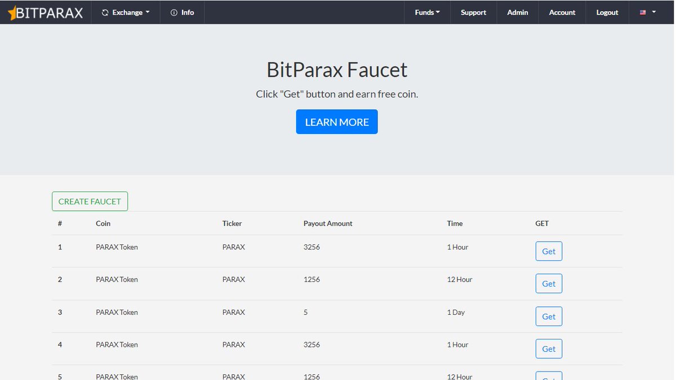
Task: Open the Exchange dropdown menu
Action: 126,12
